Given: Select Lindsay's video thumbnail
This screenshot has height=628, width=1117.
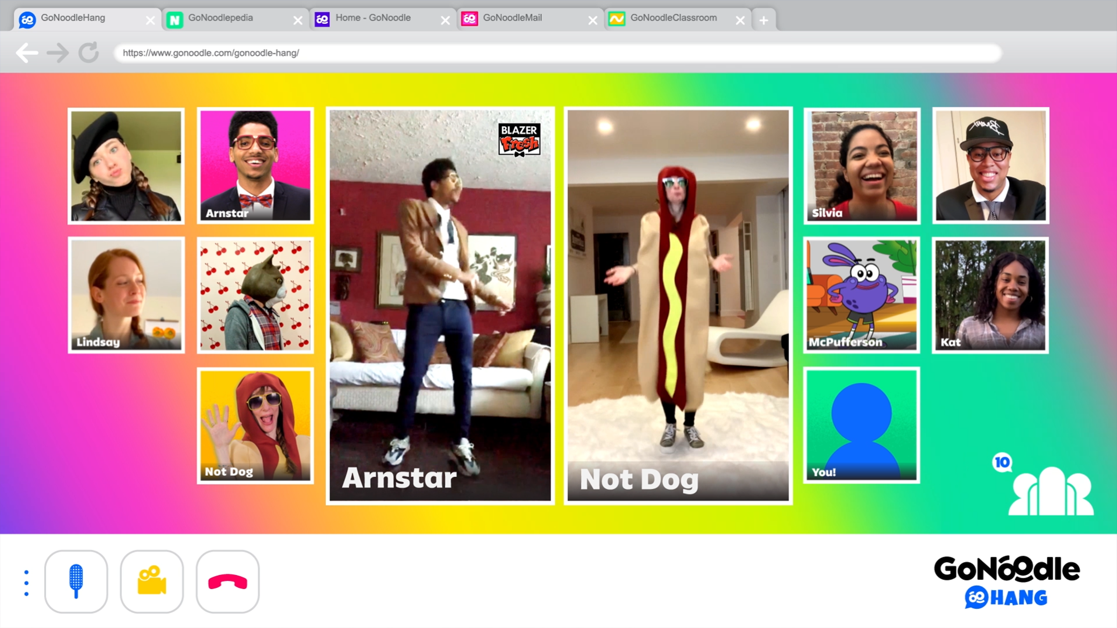Looking at the screenshot, I should [x=126, y=295].
